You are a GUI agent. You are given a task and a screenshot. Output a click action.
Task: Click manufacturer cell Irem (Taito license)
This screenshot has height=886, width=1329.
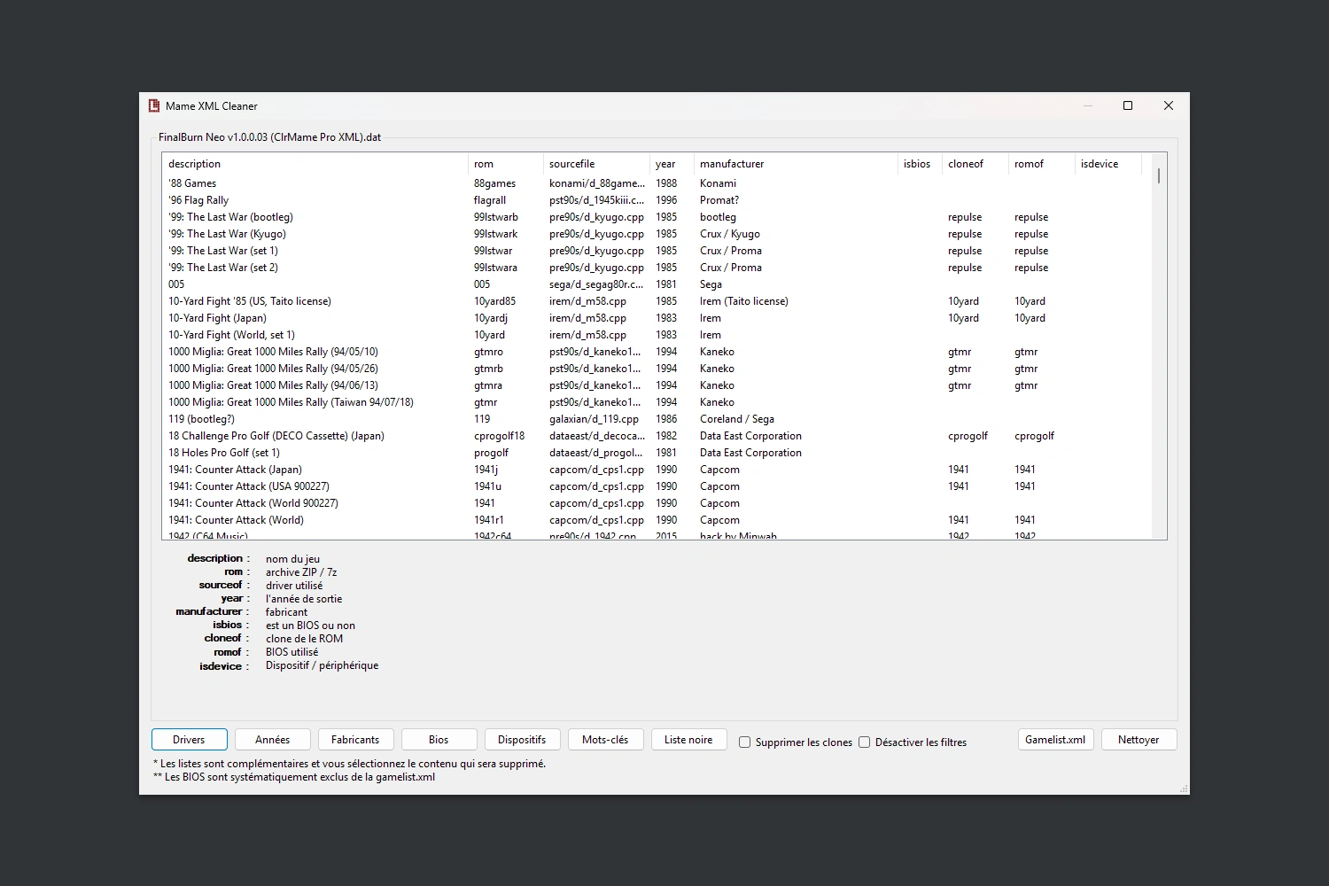[x=744, y=301]
